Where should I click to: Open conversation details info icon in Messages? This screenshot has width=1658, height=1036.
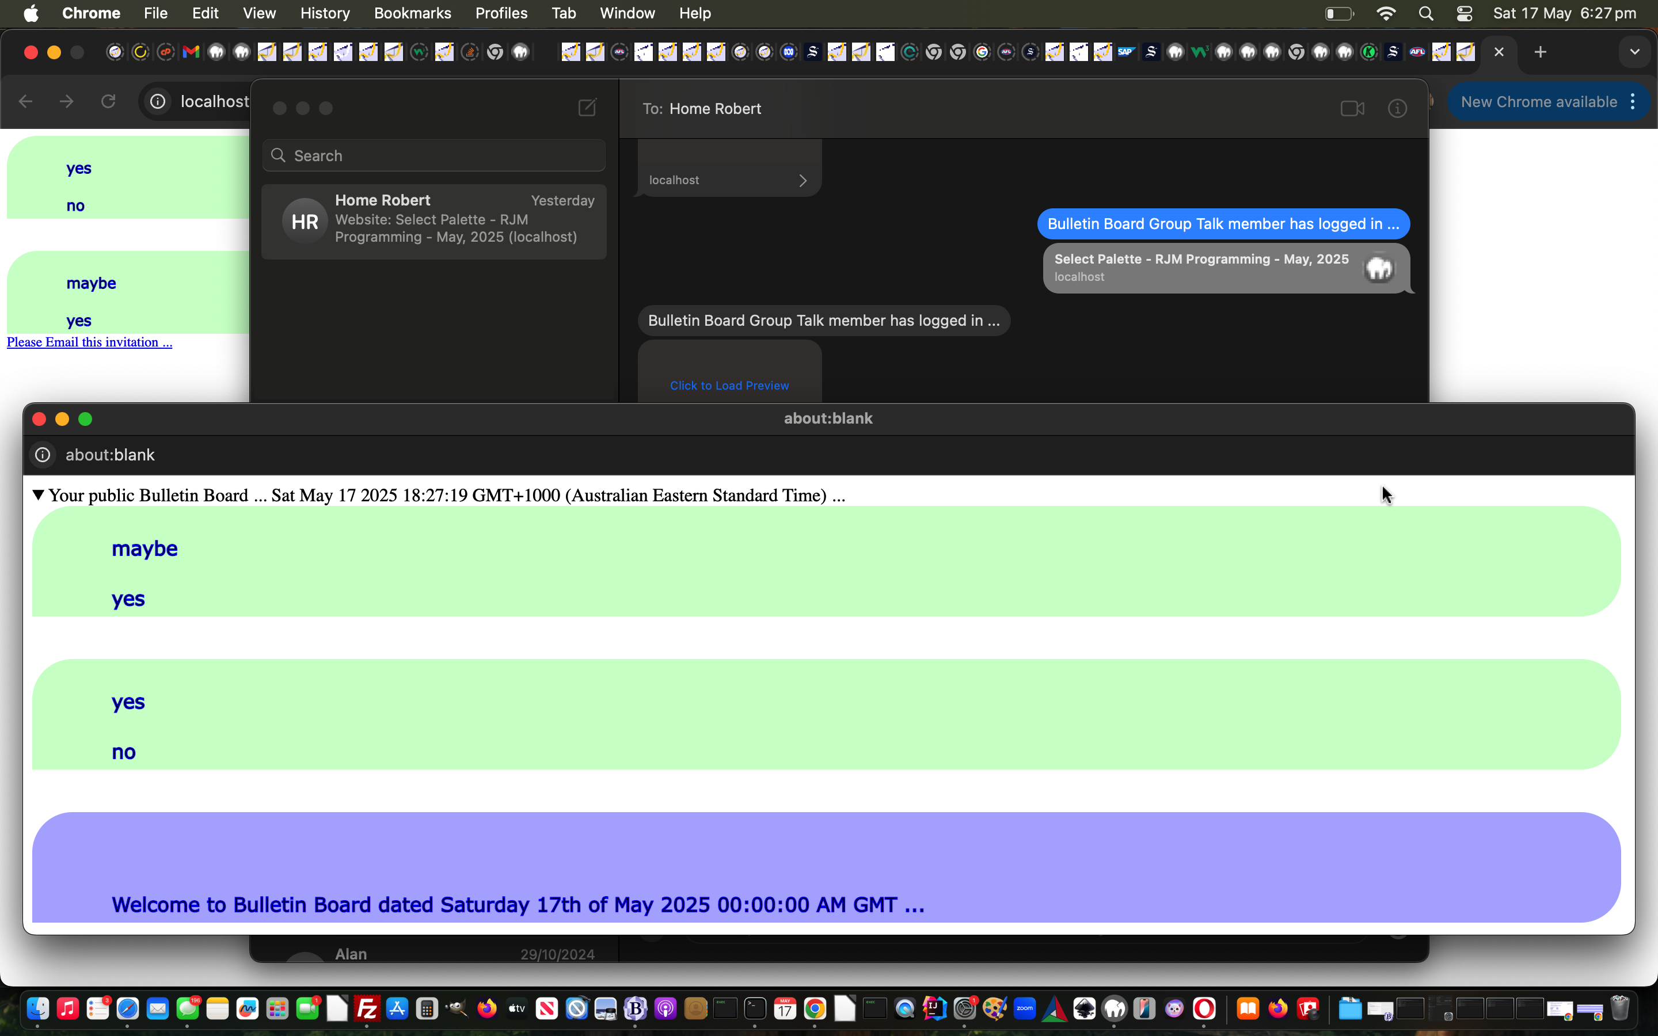(x=1397, y=109)
